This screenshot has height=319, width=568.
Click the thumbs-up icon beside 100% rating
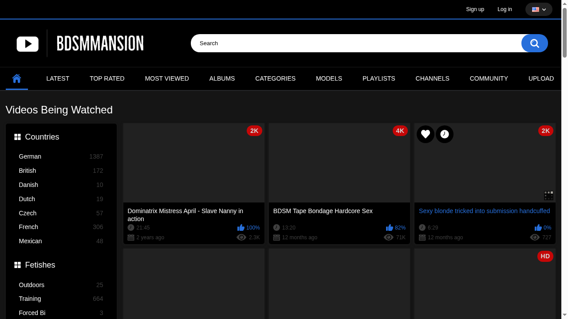(x=241, y=228)
